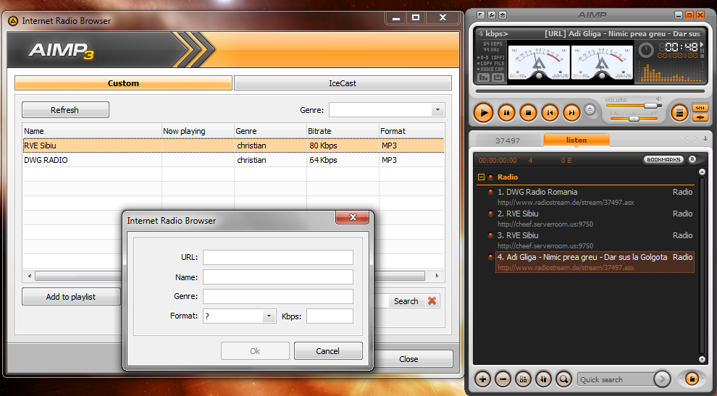Click the playlist sort/misc grid button
The image size is (717, 396).
click(x=523, y=379)
